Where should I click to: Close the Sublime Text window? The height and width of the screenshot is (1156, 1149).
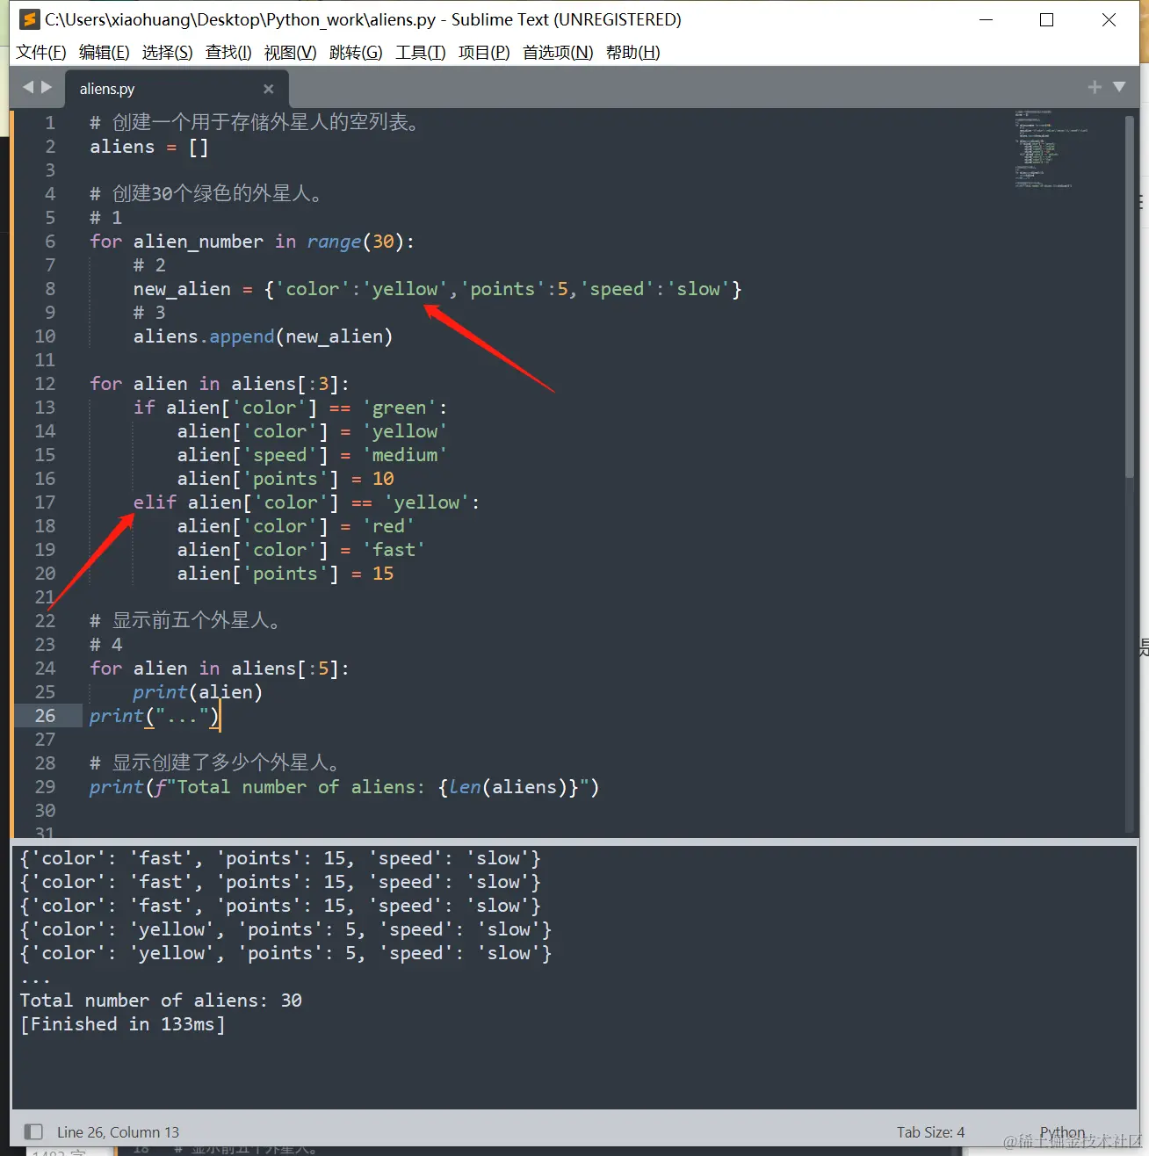(x=1109, y=19)
